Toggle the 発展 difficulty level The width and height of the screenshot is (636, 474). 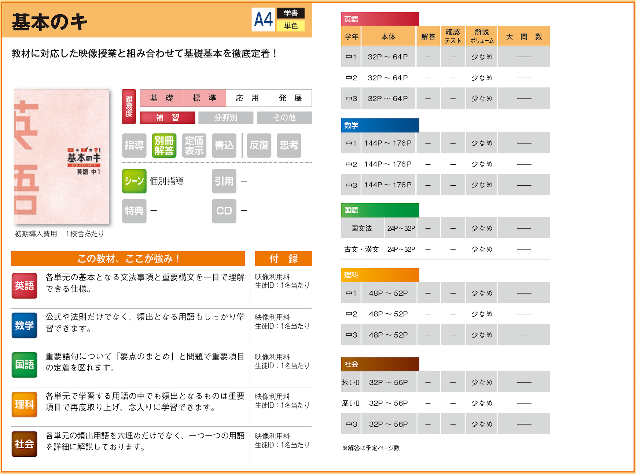point(290,98)
